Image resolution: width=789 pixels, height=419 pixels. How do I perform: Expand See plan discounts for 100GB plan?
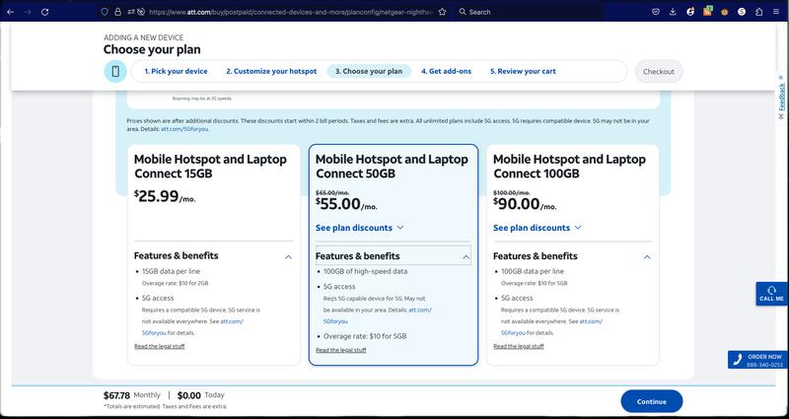coord(537,228)
